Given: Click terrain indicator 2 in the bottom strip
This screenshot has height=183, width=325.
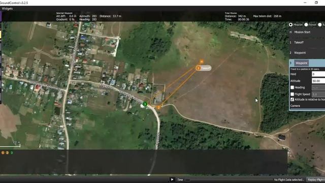Looking at the screenshot, I should pyautogui.click(x=7, y=152).
